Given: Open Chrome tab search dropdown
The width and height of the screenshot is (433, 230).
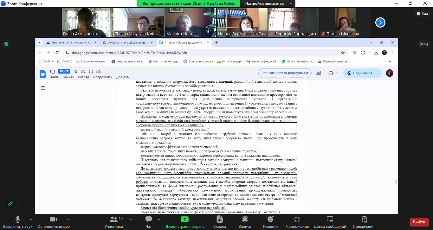Looking at the screenshot, I should [40, 42].
